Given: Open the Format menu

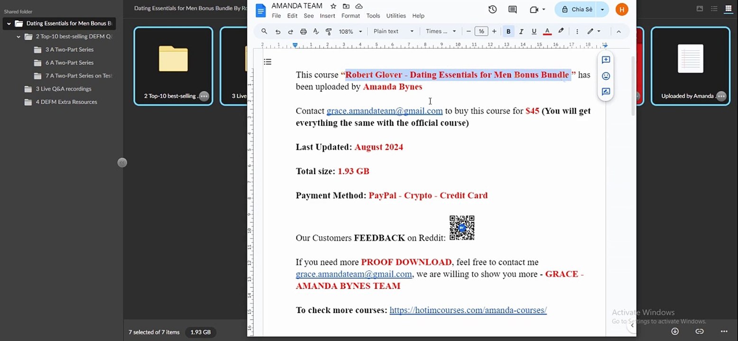Looking at the screenshot, I should tap(351, 16).
